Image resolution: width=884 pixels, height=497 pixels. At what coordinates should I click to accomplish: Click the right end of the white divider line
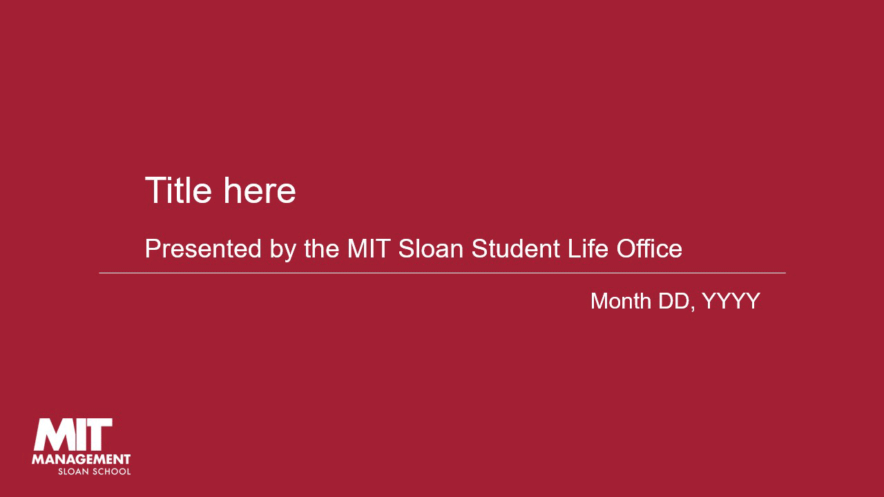783,273
